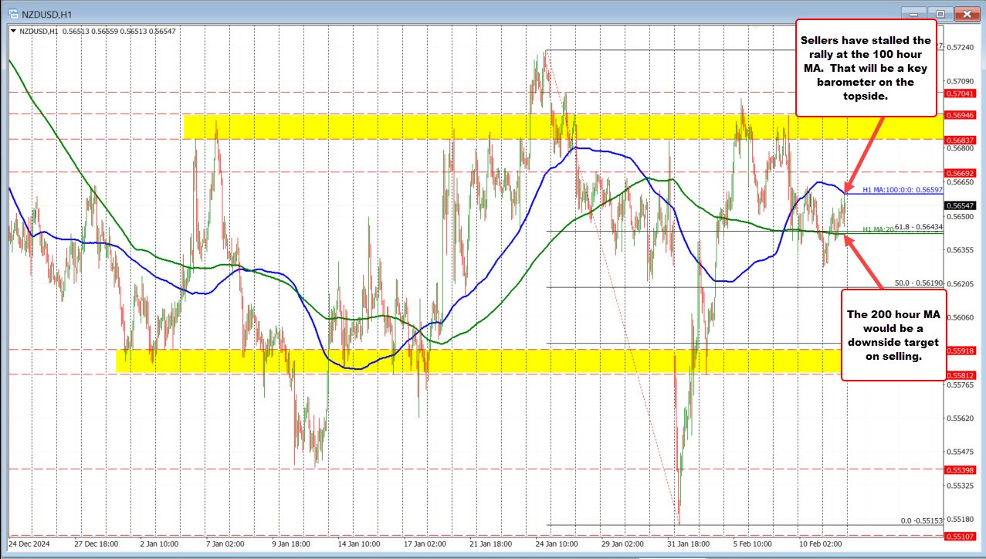This screenshot has height=559, width=986.
Task: Click the Fibonacci 61.8 - 0.56434 label
Action: pos(919,226)
